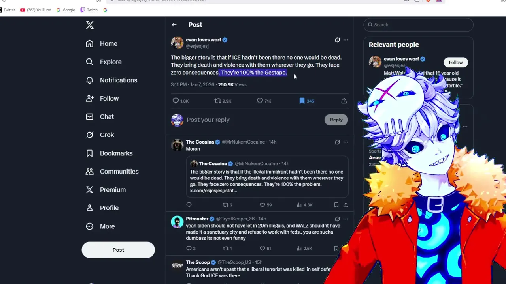Open Notifications from the sidebar
Image resolution: width=506 pixels, height=284 pixels.
[111, 80]
